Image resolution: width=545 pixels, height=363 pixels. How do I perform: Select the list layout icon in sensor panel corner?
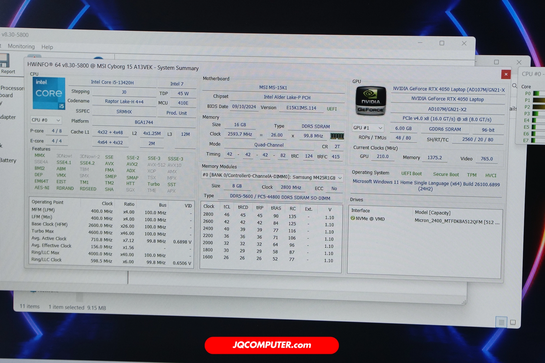(x=501, y=322)
